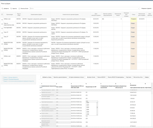Click the Добавить add icon in the registry toolbar

[x=2, y=8]
